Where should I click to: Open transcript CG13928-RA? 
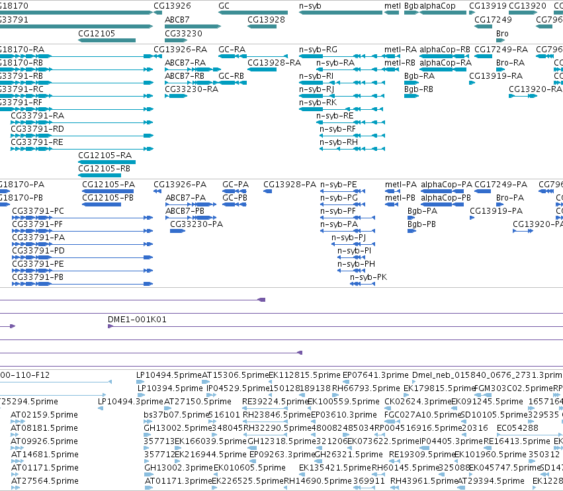coord(274,62)
